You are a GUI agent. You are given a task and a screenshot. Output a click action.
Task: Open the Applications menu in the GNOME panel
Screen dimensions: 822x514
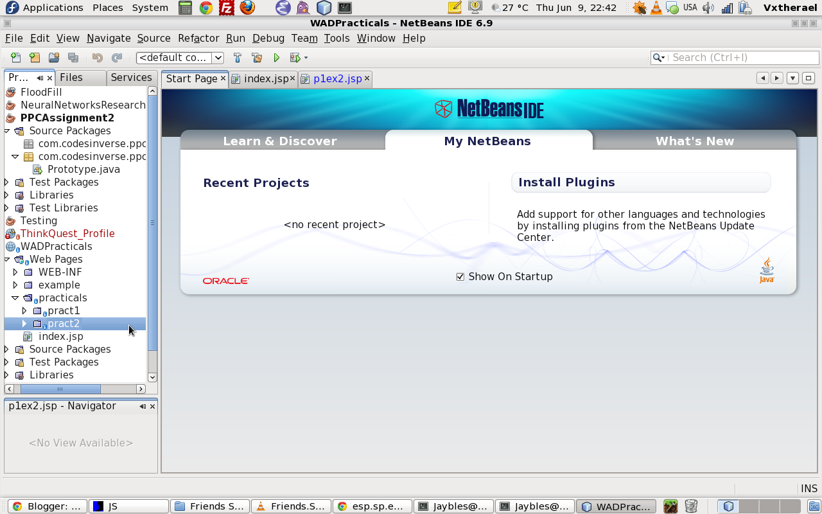pos(53,8)
